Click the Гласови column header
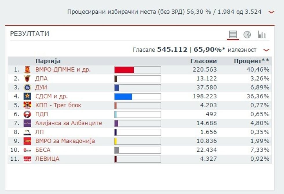Viewport: 284px width, 194px height. tap(203, 61)
